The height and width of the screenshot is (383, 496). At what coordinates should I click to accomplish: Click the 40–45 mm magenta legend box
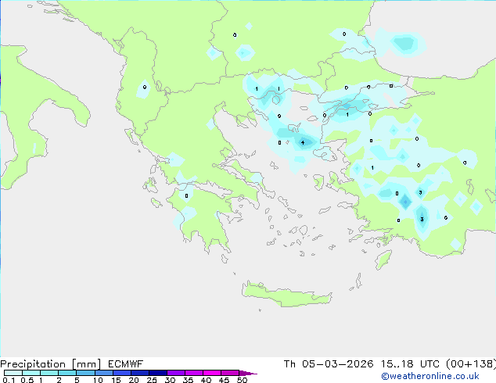(212, 373)
